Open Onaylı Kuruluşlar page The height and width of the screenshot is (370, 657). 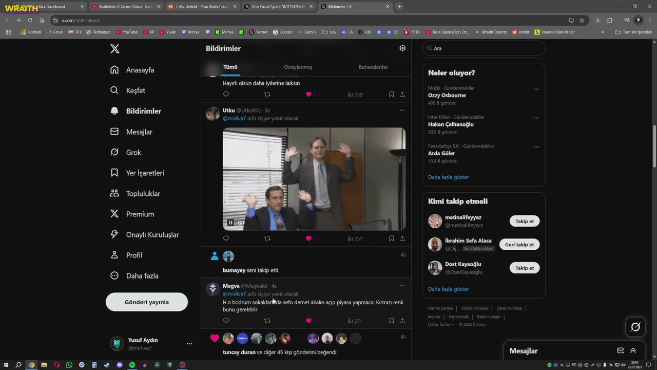click(x=145, y=234)
